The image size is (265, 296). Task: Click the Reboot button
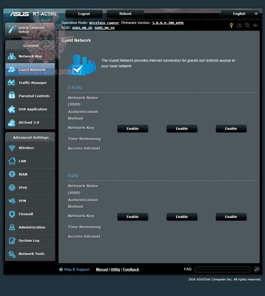pos(126,14)
